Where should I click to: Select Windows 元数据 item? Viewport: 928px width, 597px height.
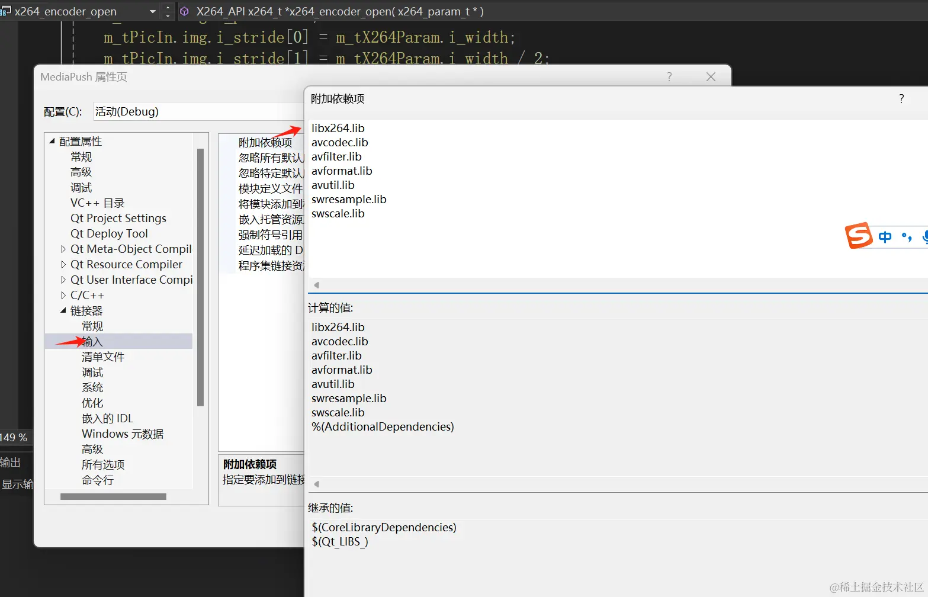click(x=123, y=434)
